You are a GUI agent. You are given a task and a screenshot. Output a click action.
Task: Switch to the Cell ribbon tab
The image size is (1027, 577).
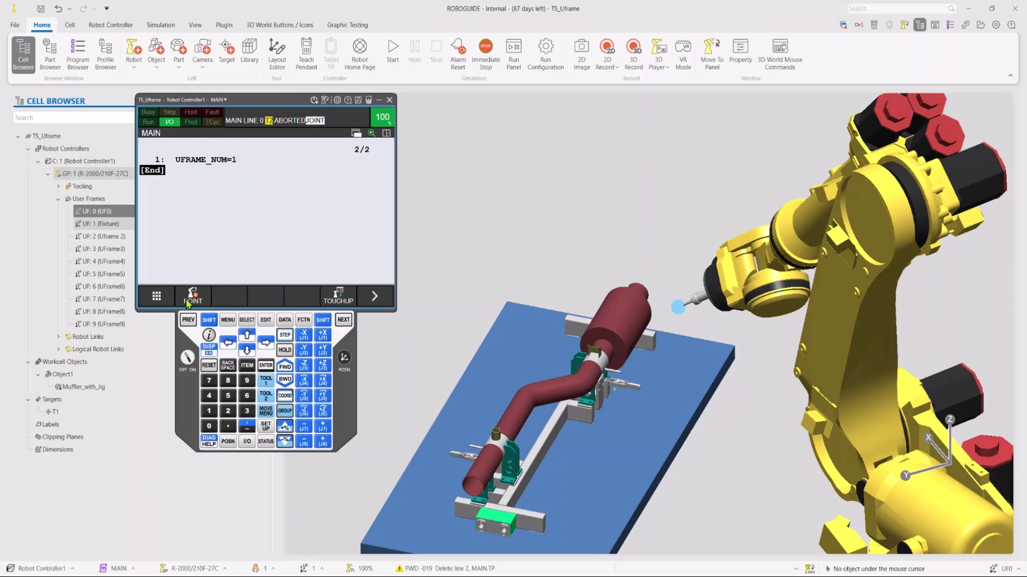70,25
